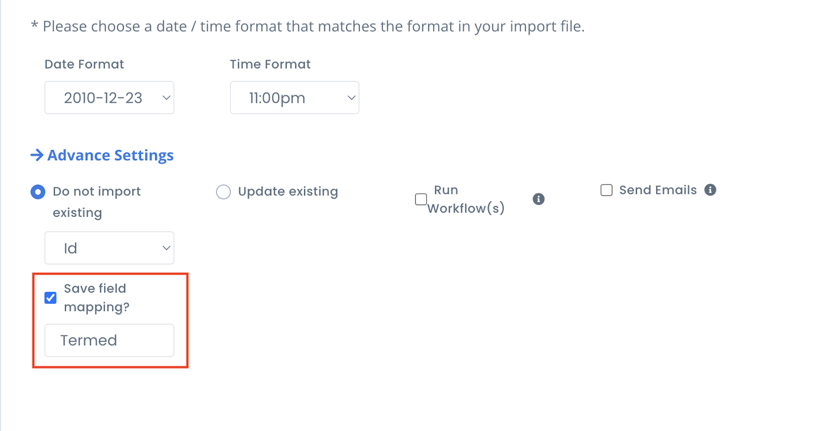Expand the Id field dropdown

point(109,248)
